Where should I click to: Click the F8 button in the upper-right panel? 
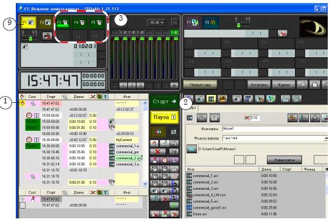(x=210, y=23)
